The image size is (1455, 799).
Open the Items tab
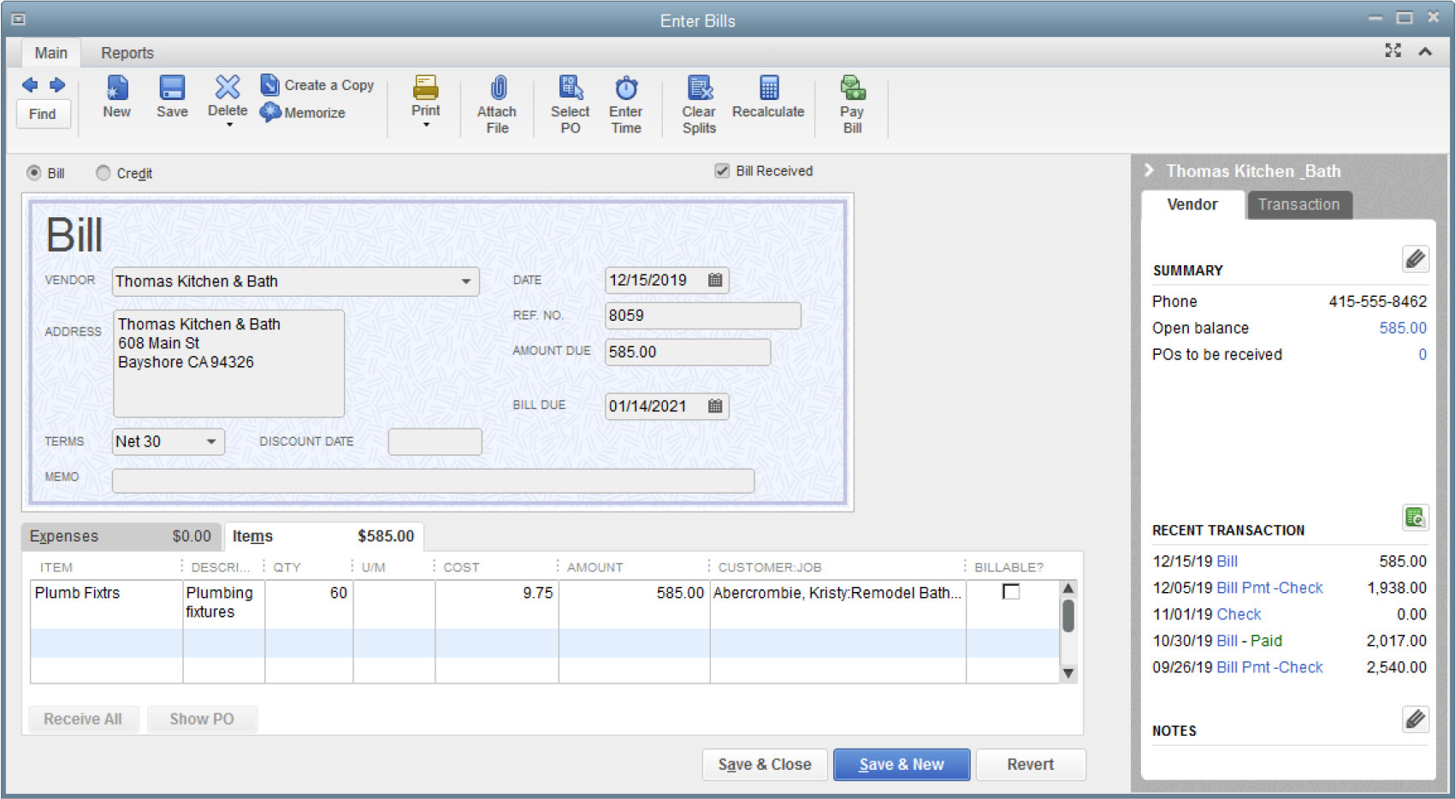[322, 536]
